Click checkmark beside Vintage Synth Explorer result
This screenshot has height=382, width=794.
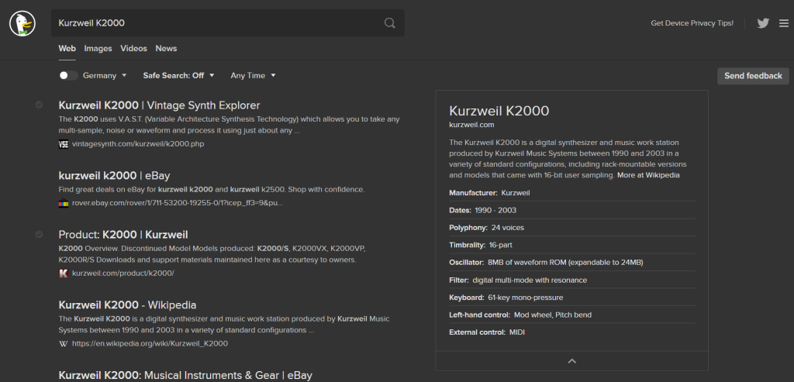(x=39, y=105)
